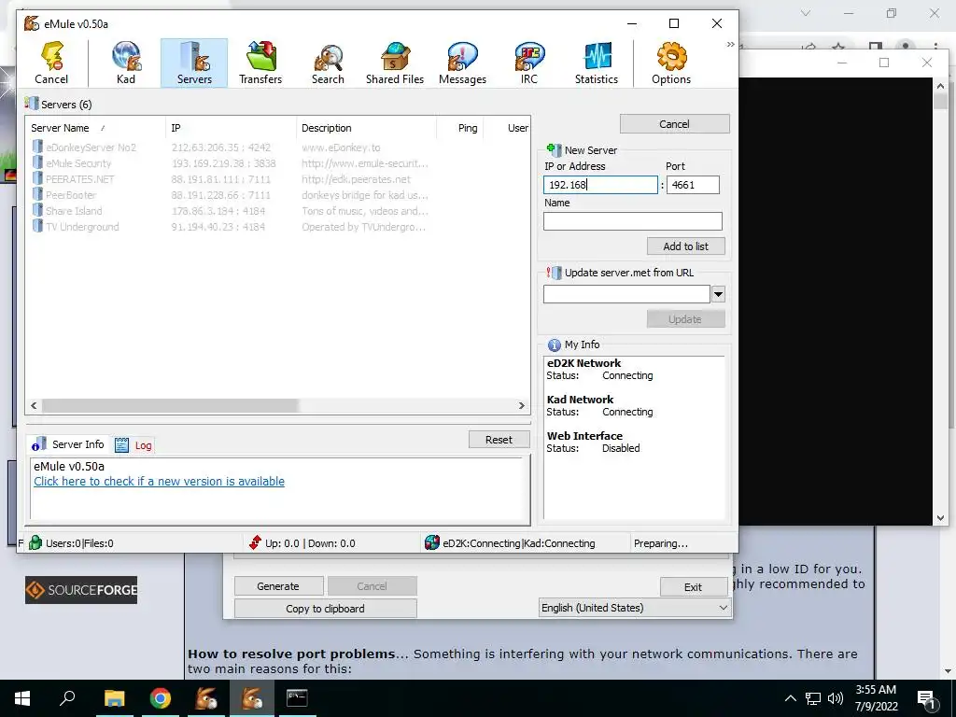Open the IRC toolbar icon
The width and height of the screenshot is (956, 717).
point(529,63)
